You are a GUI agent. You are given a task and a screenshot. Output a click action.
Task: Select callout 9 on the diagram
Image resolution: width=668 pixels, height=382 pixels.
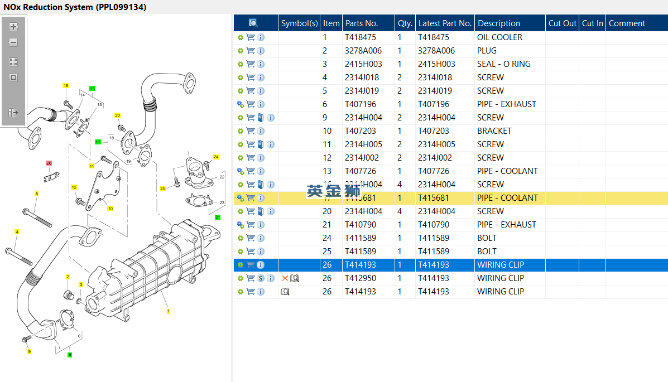coord(30,352)
